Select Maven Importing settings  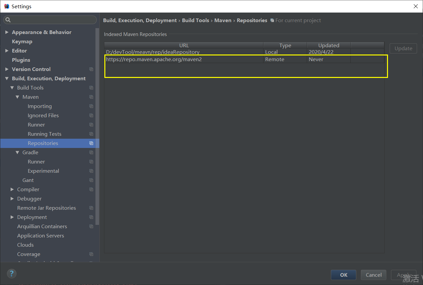click(40, 106)
